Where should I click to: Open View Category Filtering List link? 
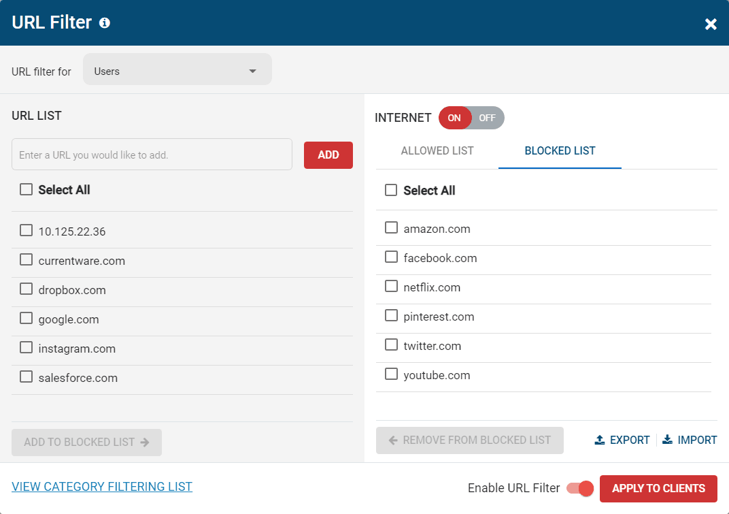[102, 487]
